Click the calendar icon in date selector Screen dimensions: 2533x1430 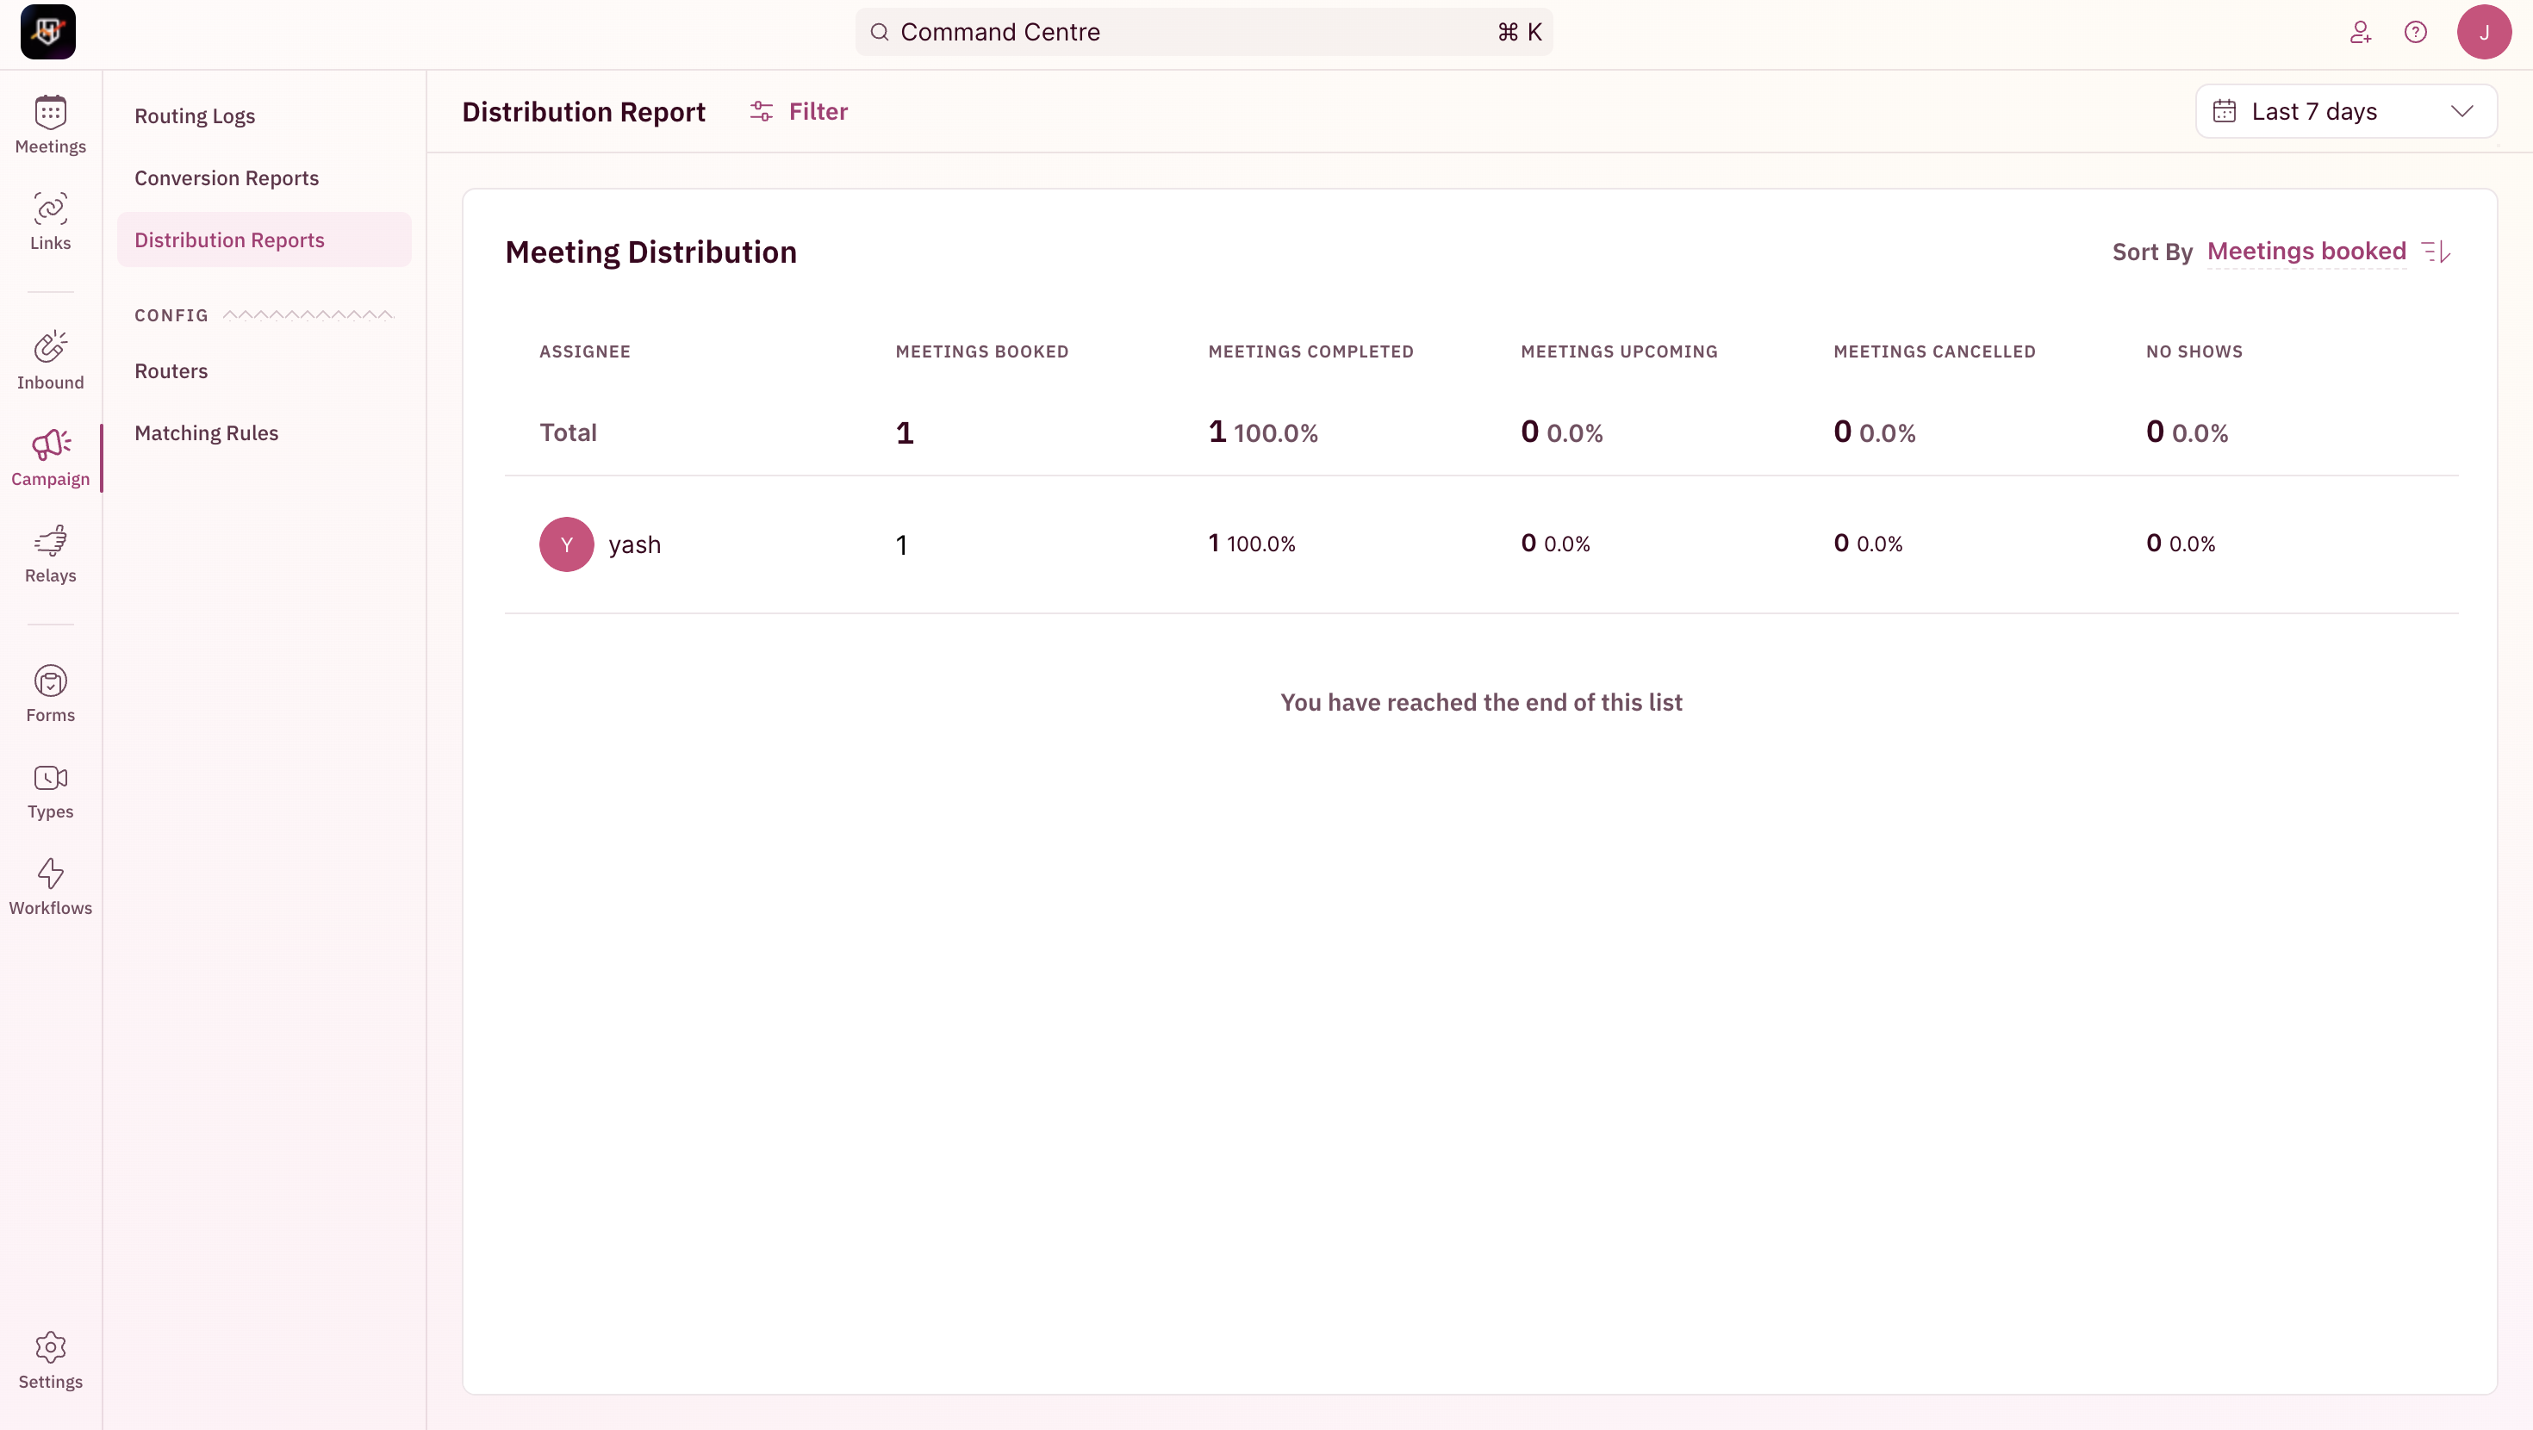tap(2225, 111)
